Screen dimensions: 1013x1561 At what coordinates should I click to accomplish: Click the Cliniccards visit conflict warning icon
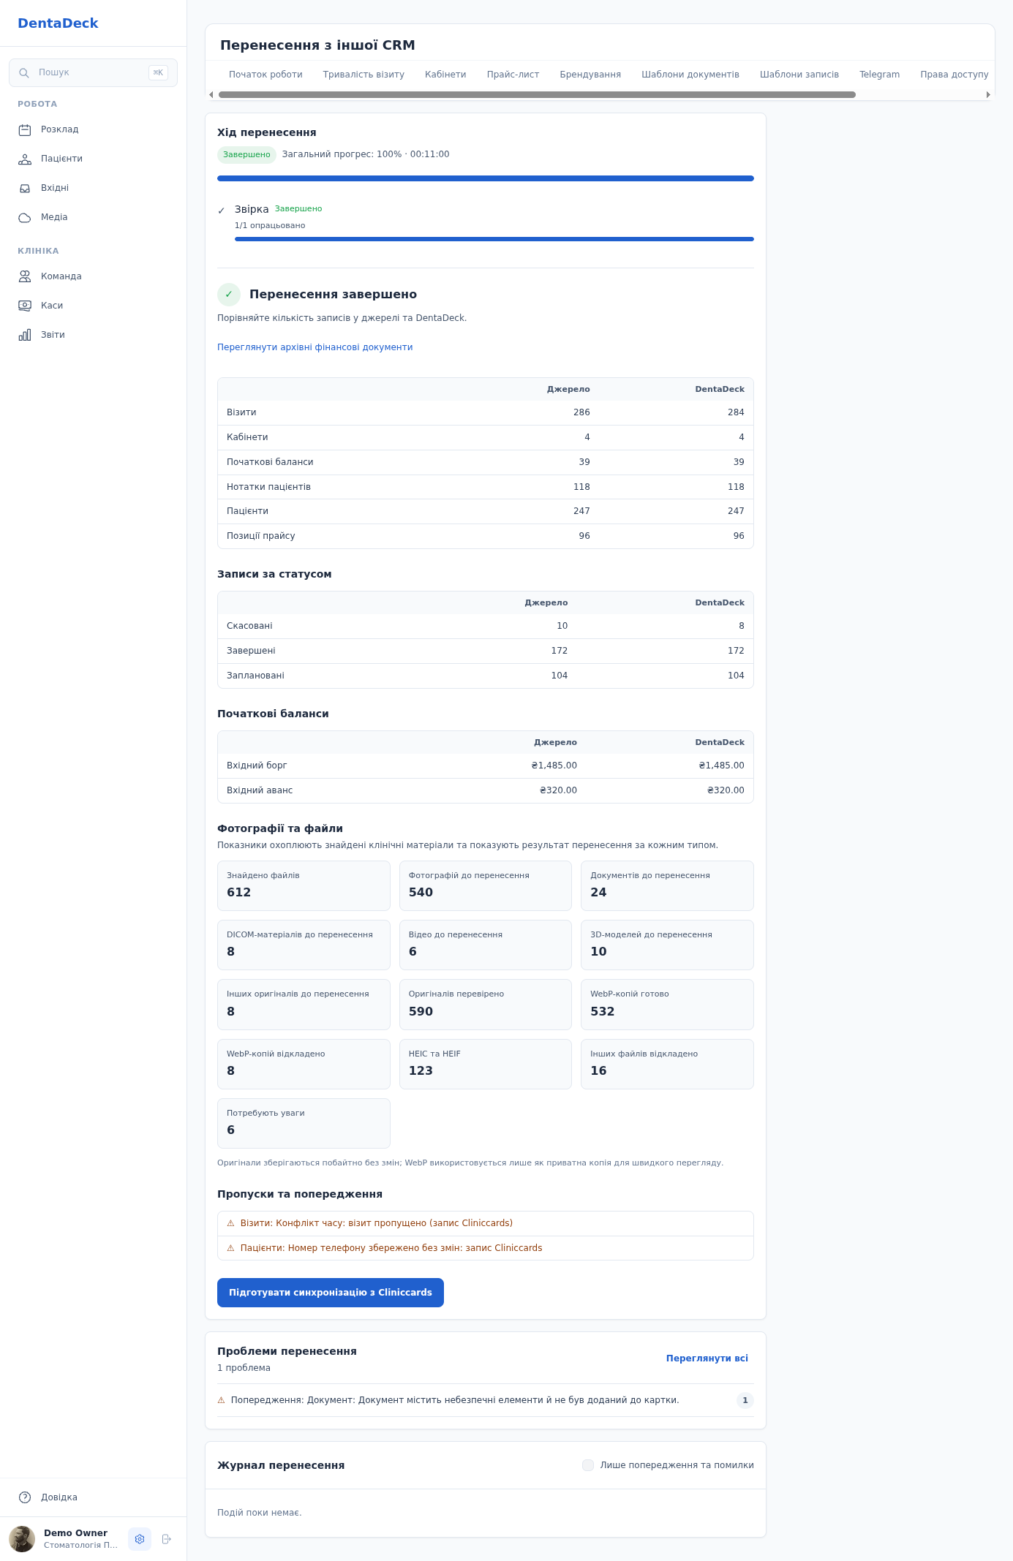click(230, 1223)
